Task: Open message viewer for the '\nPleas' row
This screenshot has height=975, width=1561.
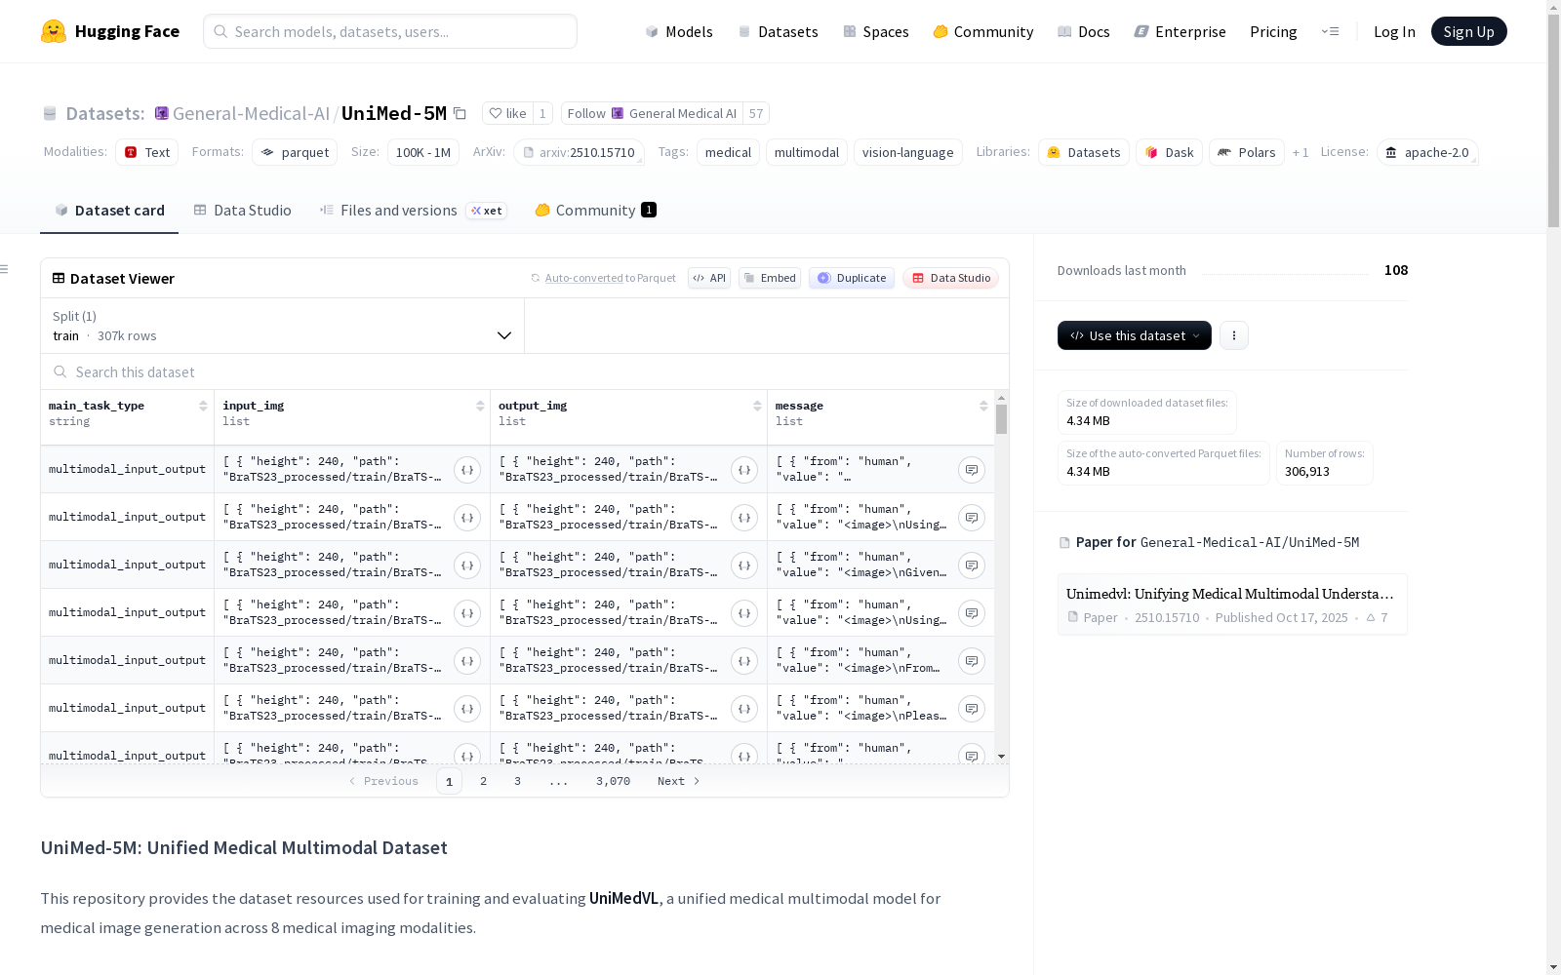Action: 972,709
